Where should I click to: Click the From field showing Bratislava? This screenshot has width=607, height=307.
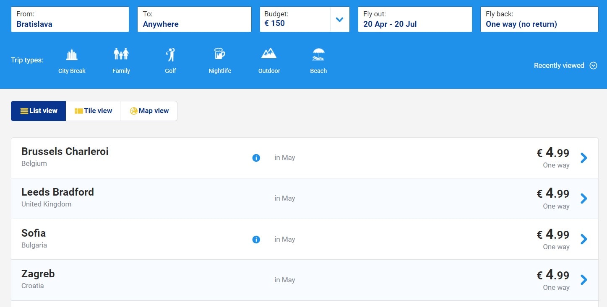[x=70, y=19]
